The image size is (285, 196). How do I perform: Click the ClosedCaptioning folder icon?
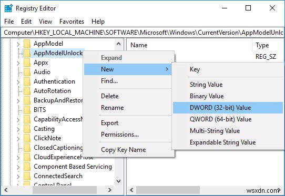[x=27, y=148]
